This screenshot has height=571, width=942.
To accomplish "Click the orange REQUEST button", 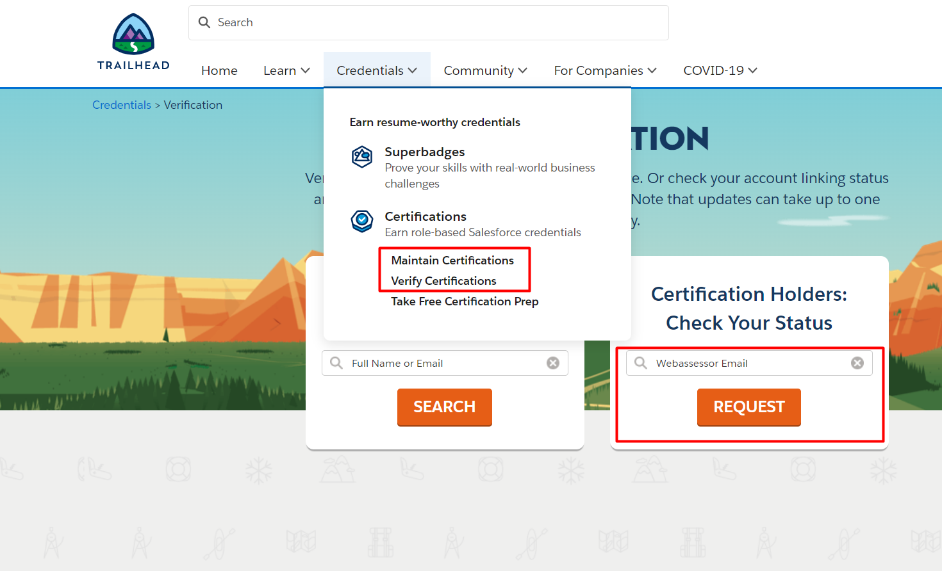I will [749, 407].
